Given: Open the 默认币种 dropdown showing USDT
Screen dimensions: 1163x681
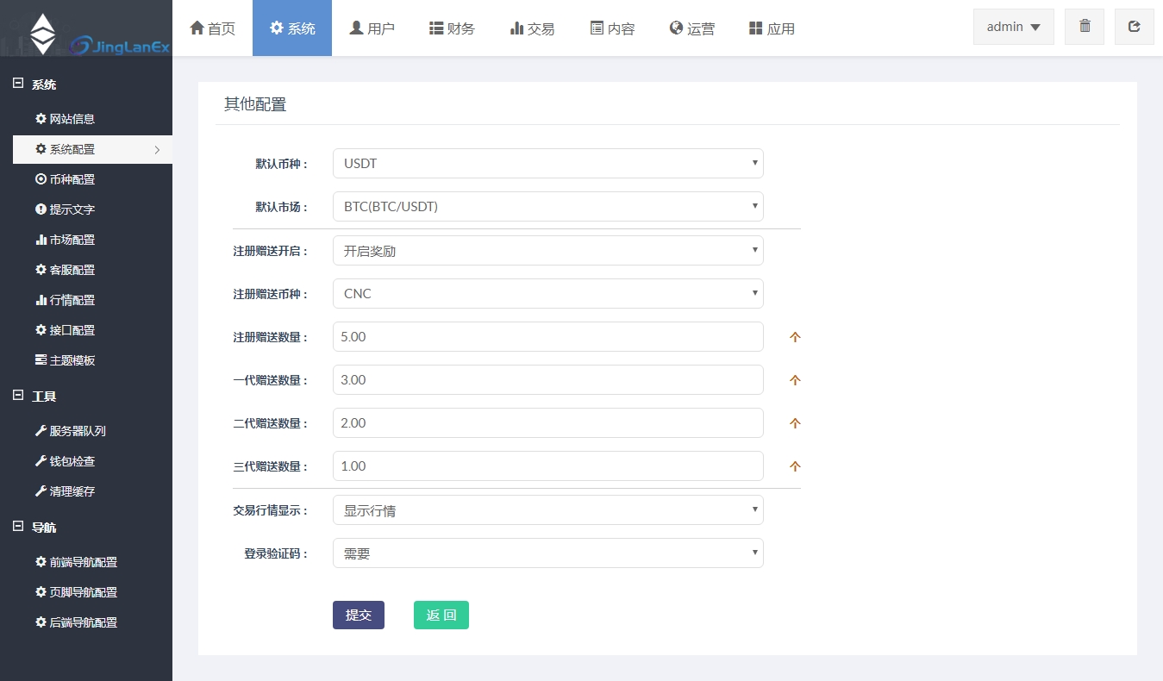Looking at the screenshot, I should 548,164.
